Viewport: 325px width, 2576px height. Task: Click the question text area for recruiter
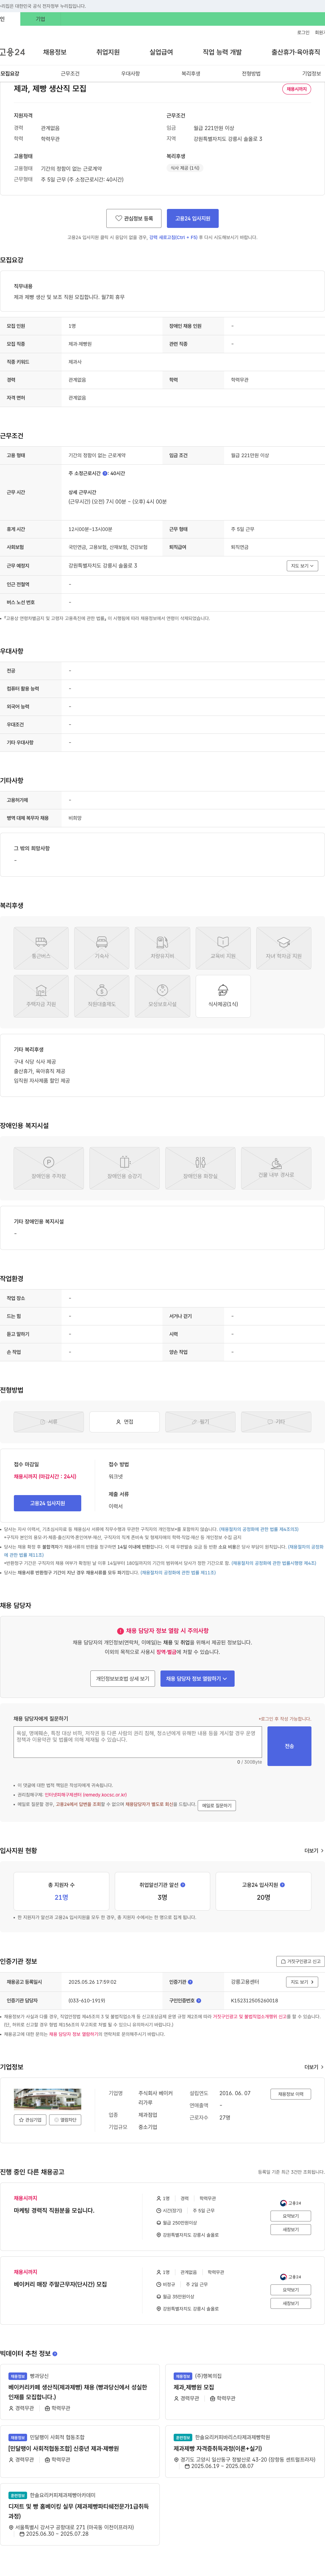pos(138,1742)
